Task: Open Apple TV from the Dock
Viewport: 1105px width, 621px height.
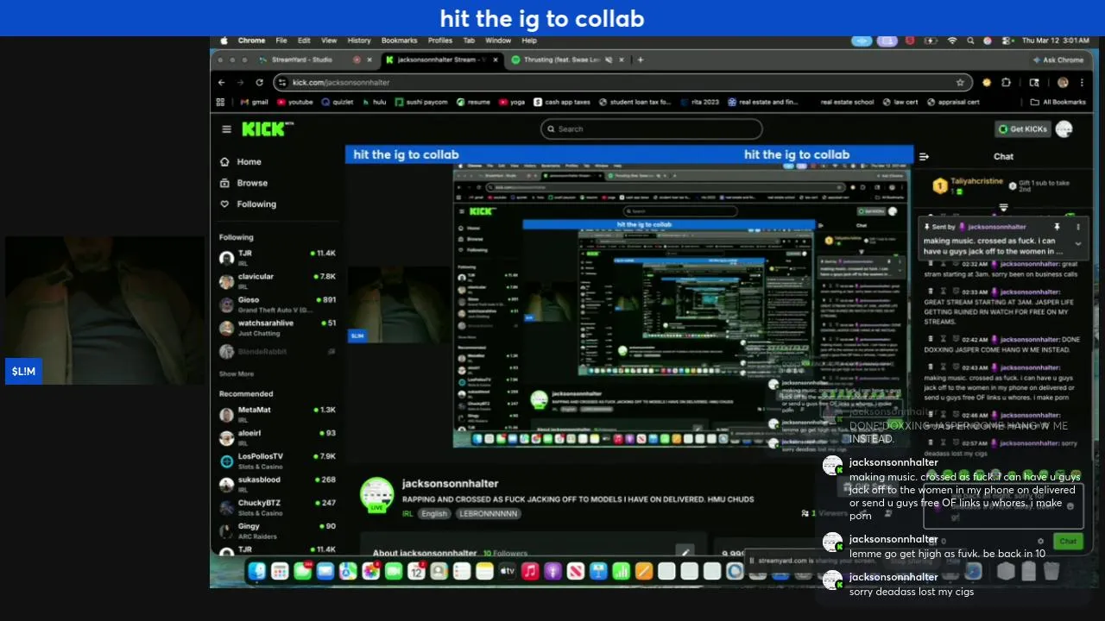Action: (507, 571)
